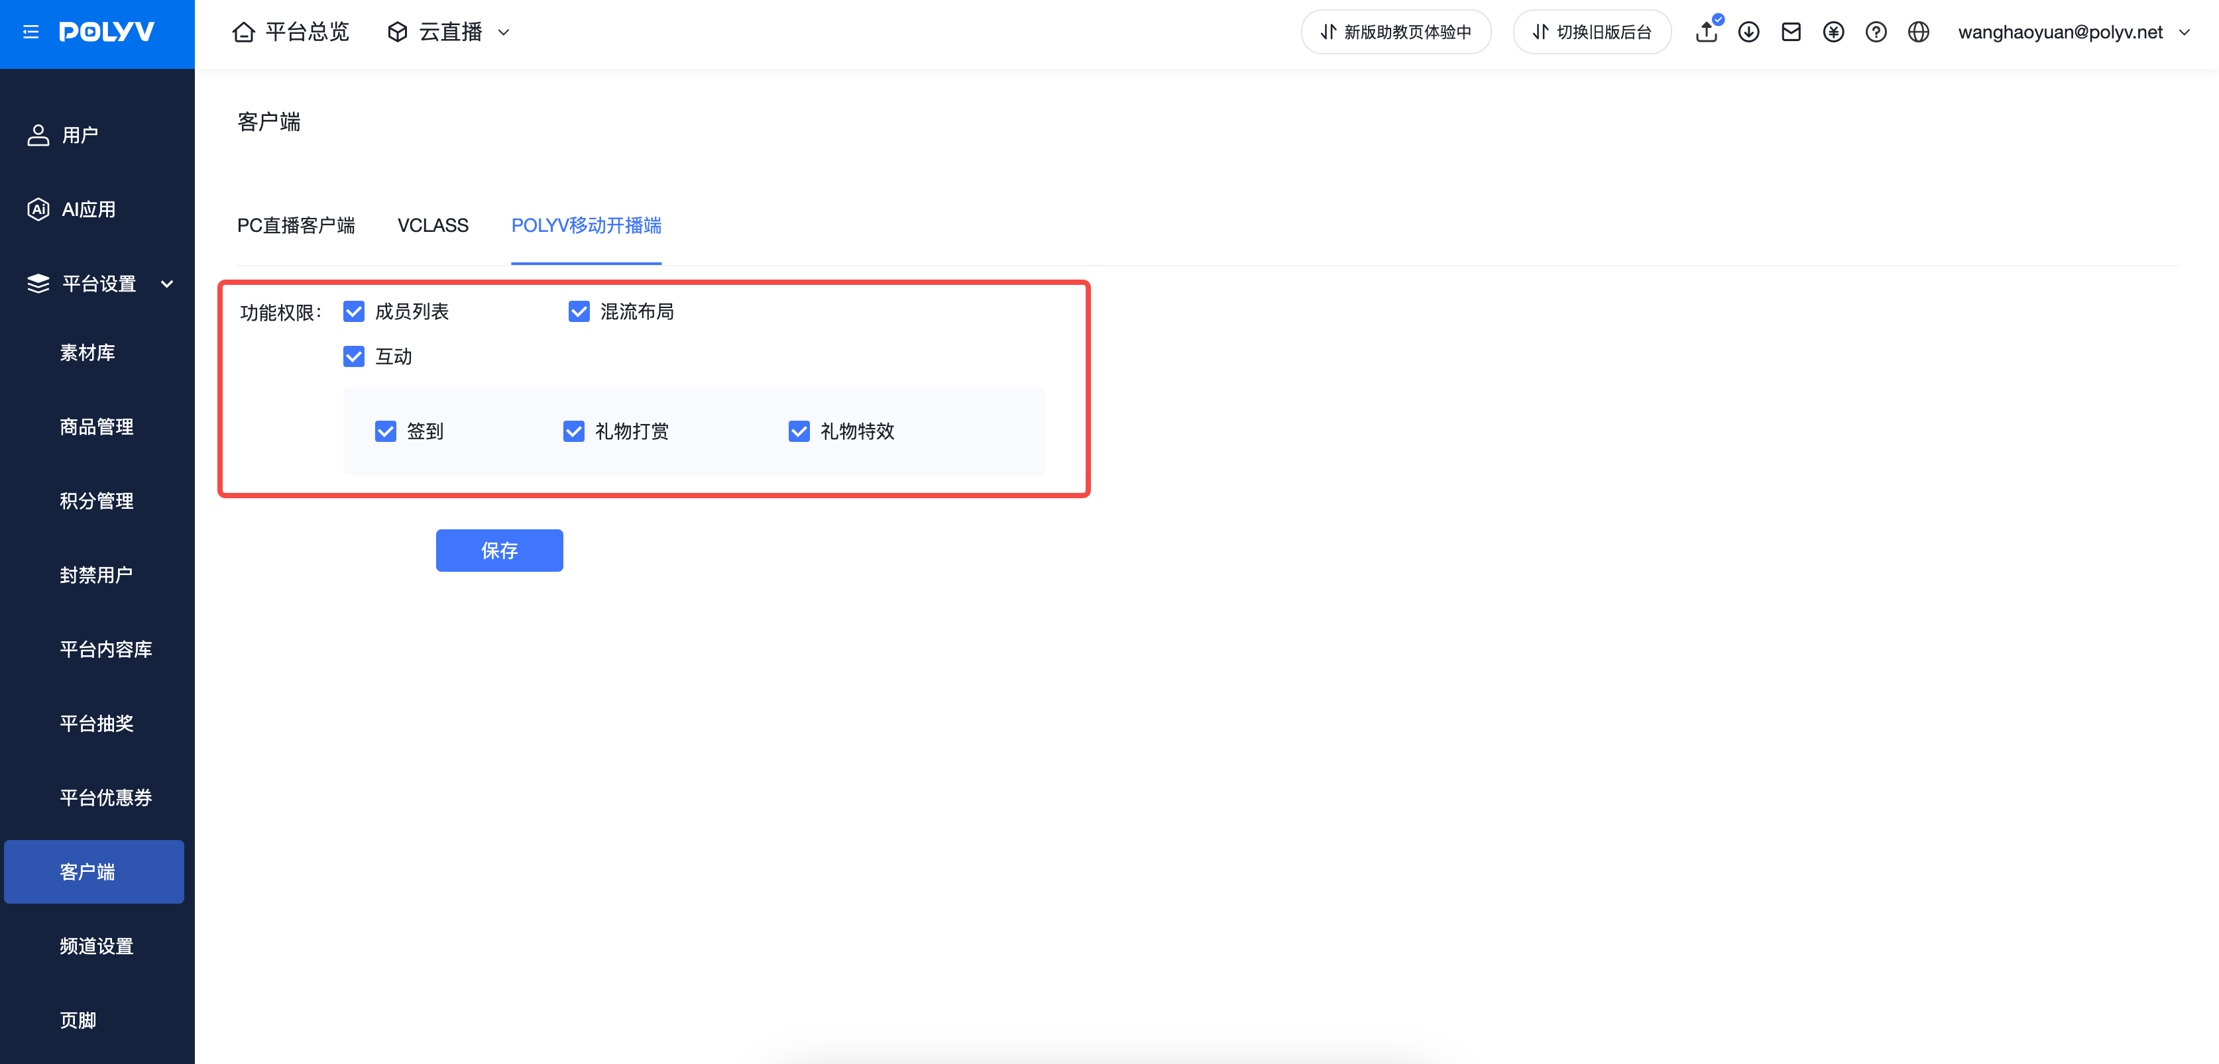
Task: Click the globe language icon
Action: click(1918, 32)
